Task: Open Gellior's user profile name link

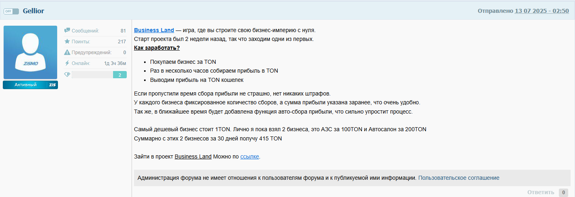Action: click(33, 11)
